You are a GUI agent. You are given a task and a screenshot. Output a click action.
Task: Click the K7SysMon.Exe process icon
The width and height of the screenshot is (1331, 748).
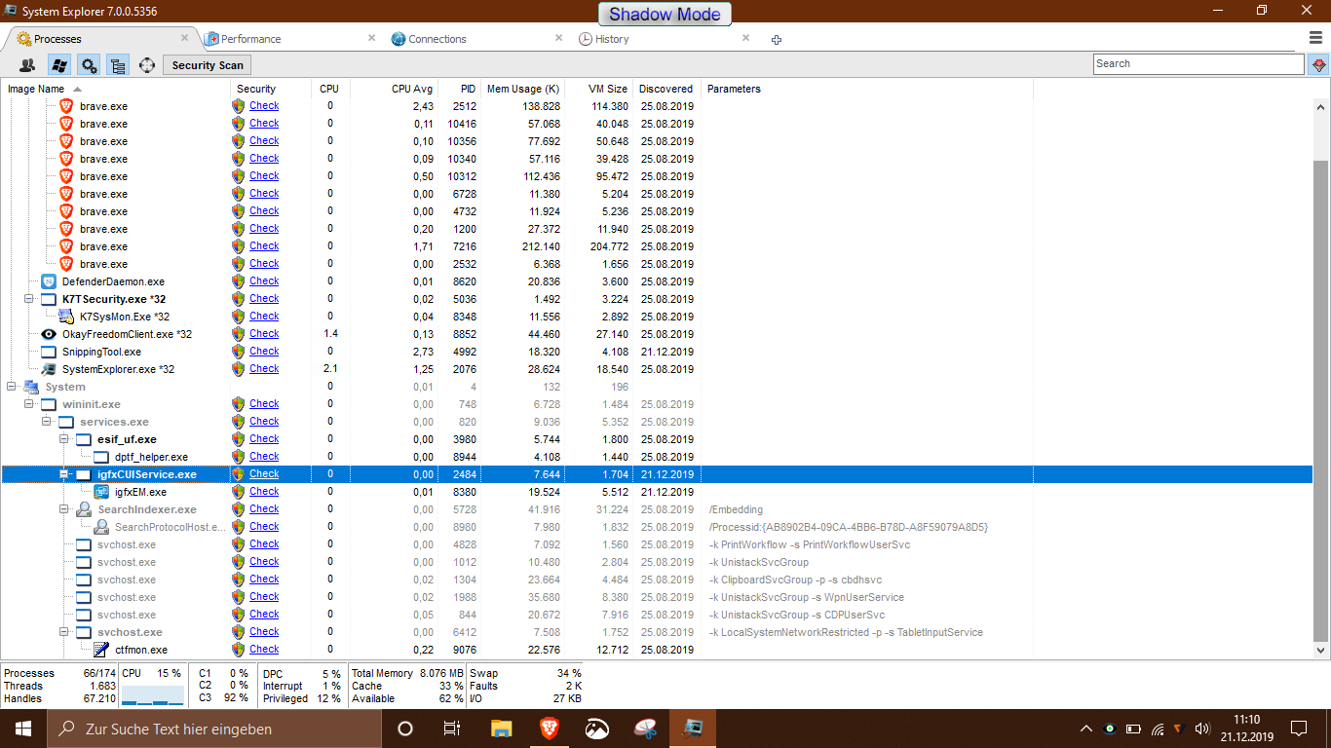pyautogui.click(x=66, y=317)
